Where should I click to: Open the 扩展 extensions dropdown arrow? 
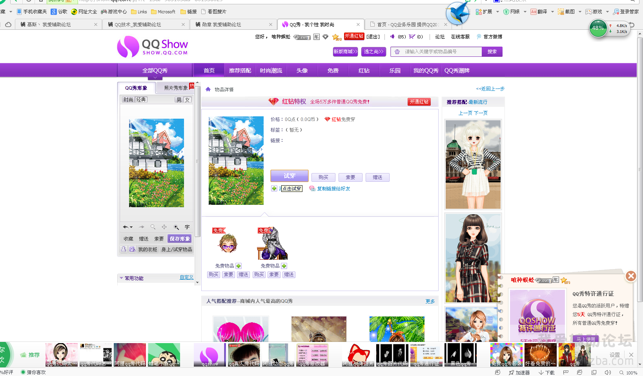coord(497,12)
